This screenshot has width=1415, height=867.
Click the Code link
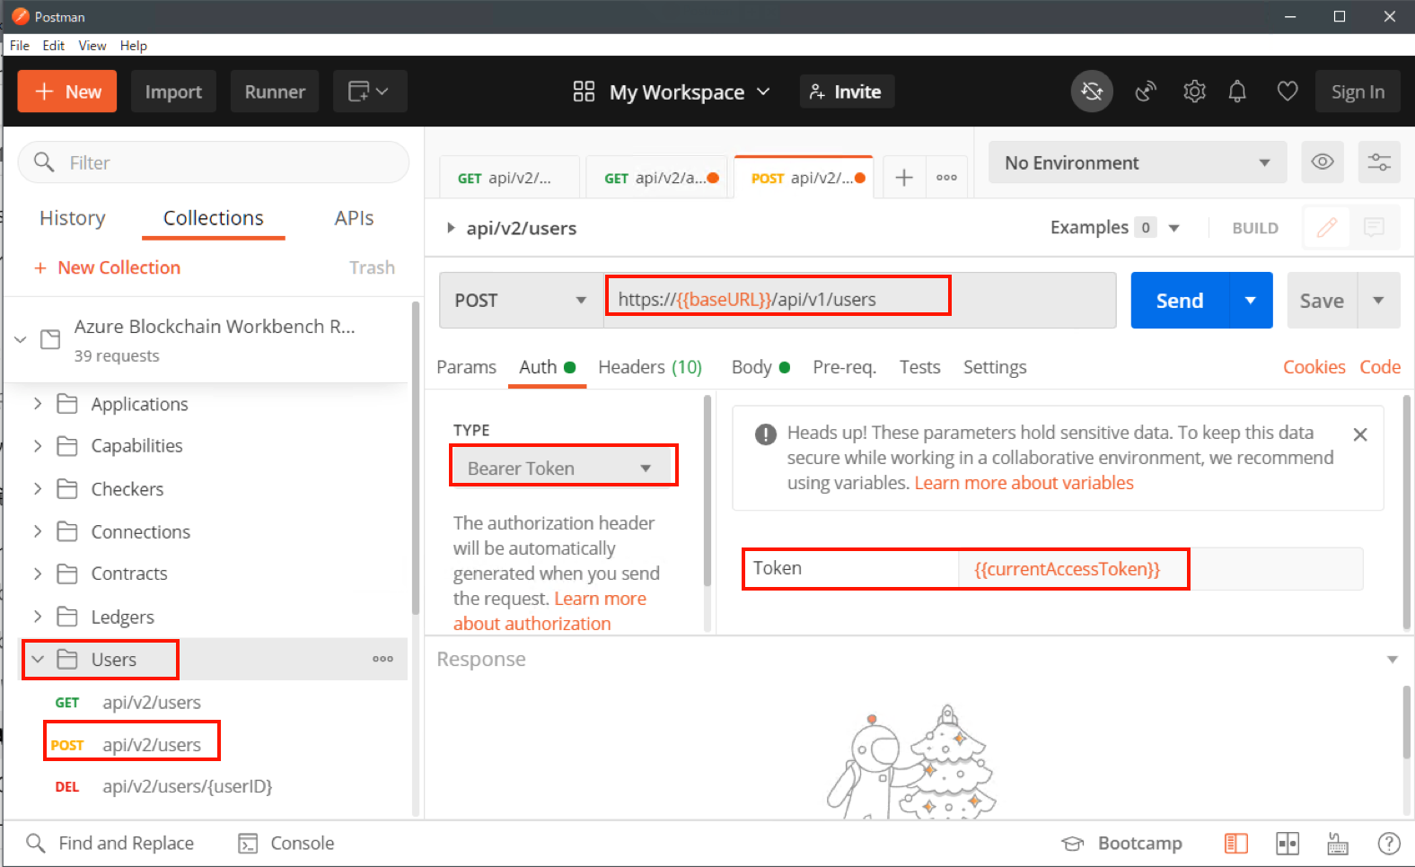click(x=1380, y=367)
